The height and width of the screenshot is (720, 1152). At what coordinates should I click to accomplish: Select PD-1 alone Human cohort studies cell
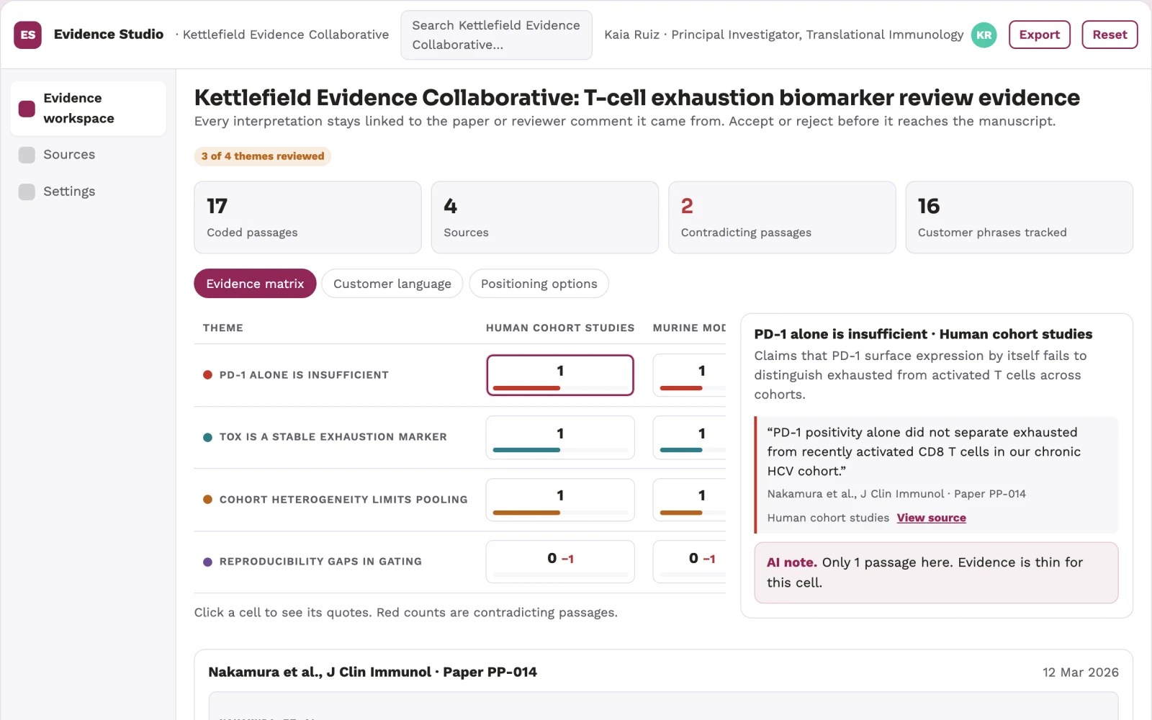pyautogui.click(x=560, y=375)
